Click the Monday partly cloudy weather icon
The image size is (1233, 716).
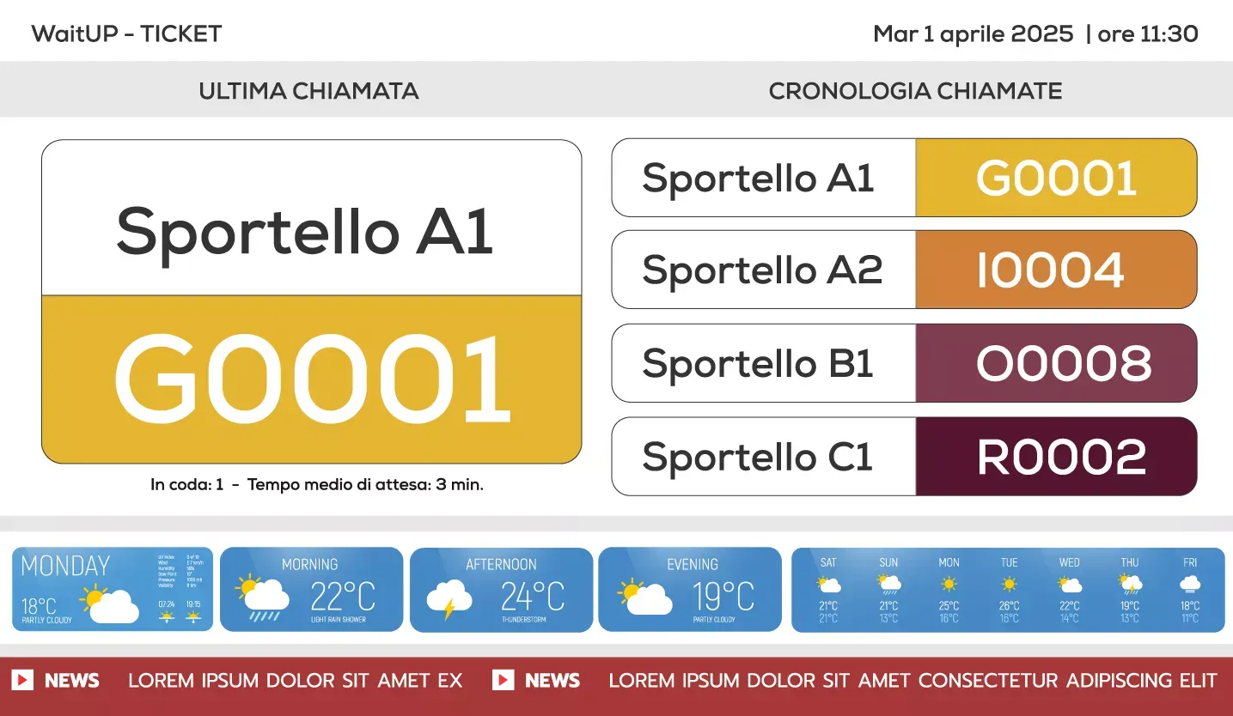109,603
